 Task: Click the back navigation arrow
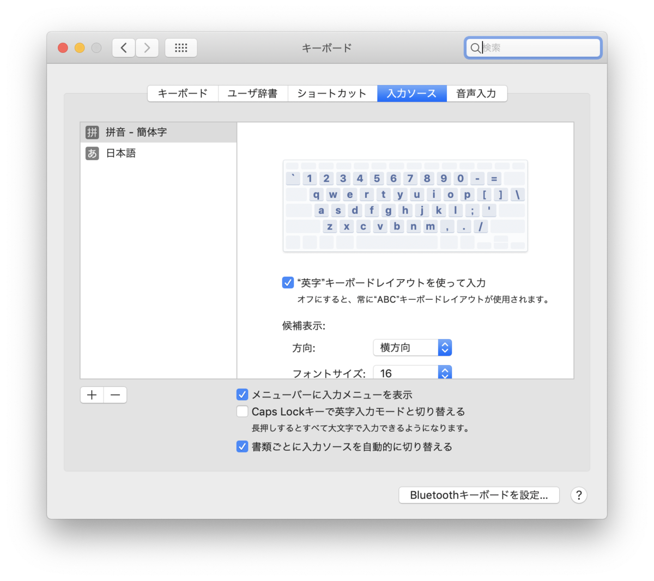[x=123, y=47]
